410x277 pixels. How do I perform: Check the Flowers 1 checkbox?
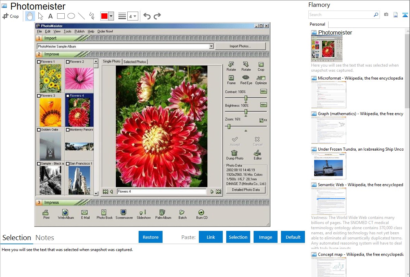point(39,62)
